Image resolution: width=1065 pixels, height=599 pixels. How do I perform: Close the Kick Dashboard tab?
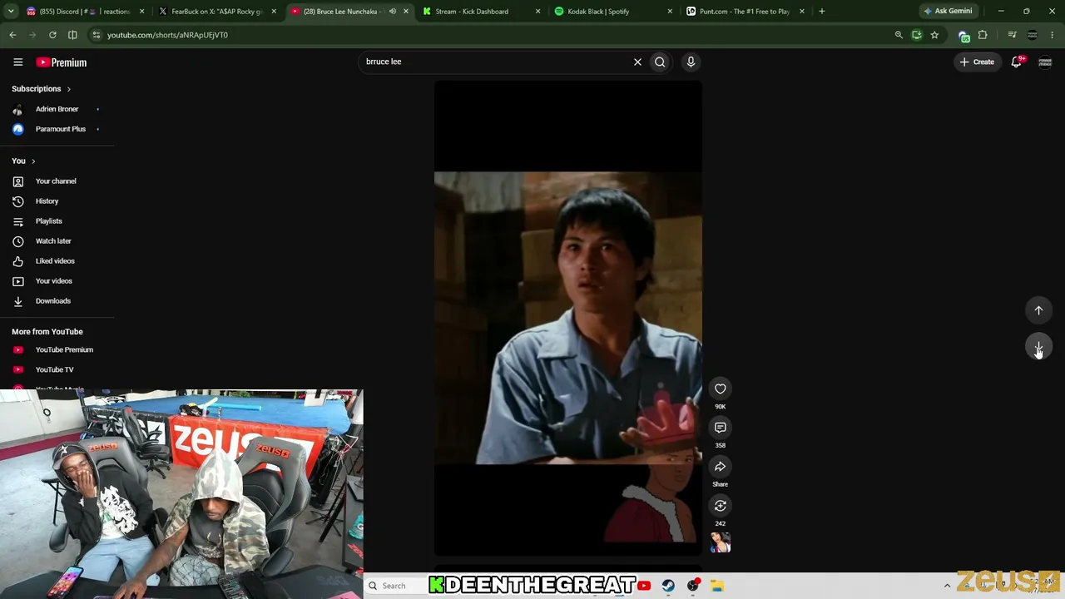click(x=538, y=12)
